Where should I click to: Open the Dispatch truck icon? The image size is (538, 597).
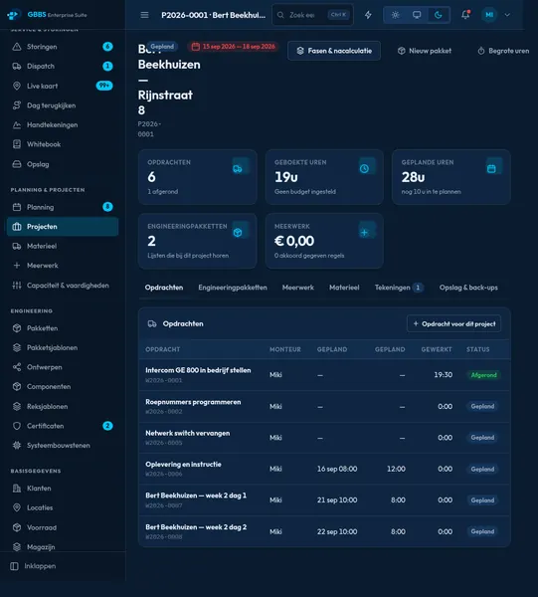17,67
